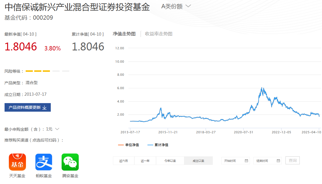Open calendar picker for 开始时间

246,161
